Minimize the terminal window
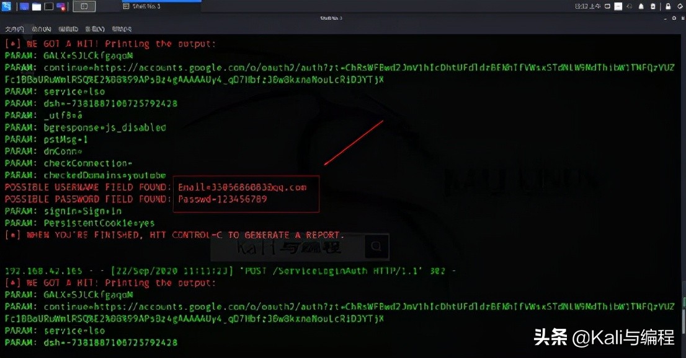 tap(666, 18)
